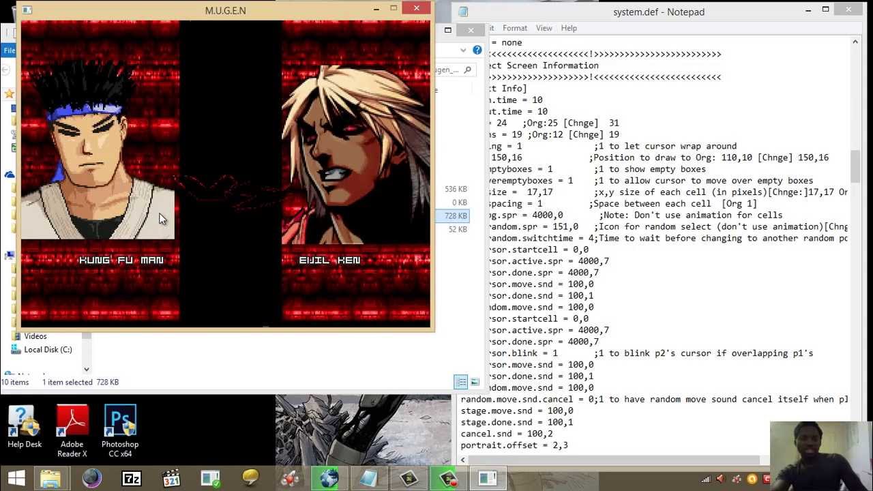Click ';1 to let cursor wrap around' comment
This screenshot has height=491, width=873.
(666, 146)
